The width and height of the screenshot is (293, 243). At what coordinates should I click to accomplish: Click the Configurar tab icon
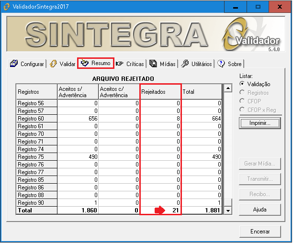[x=14, y=64]
